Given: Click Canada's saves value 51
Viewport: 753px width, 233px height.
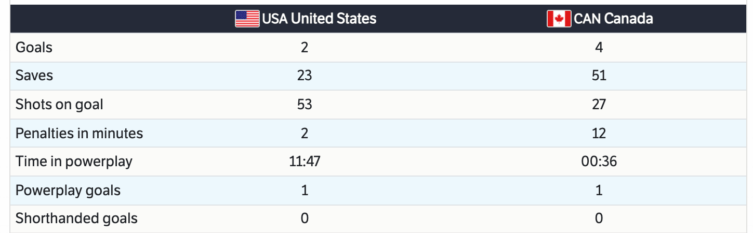Looking at the screenshot, I should [x=599, y=76].
